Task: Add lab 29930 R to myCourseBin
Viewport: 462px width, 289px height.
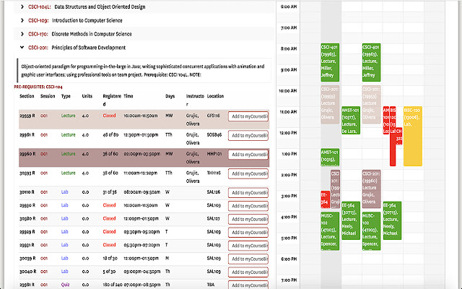Action: coord(248,206)
